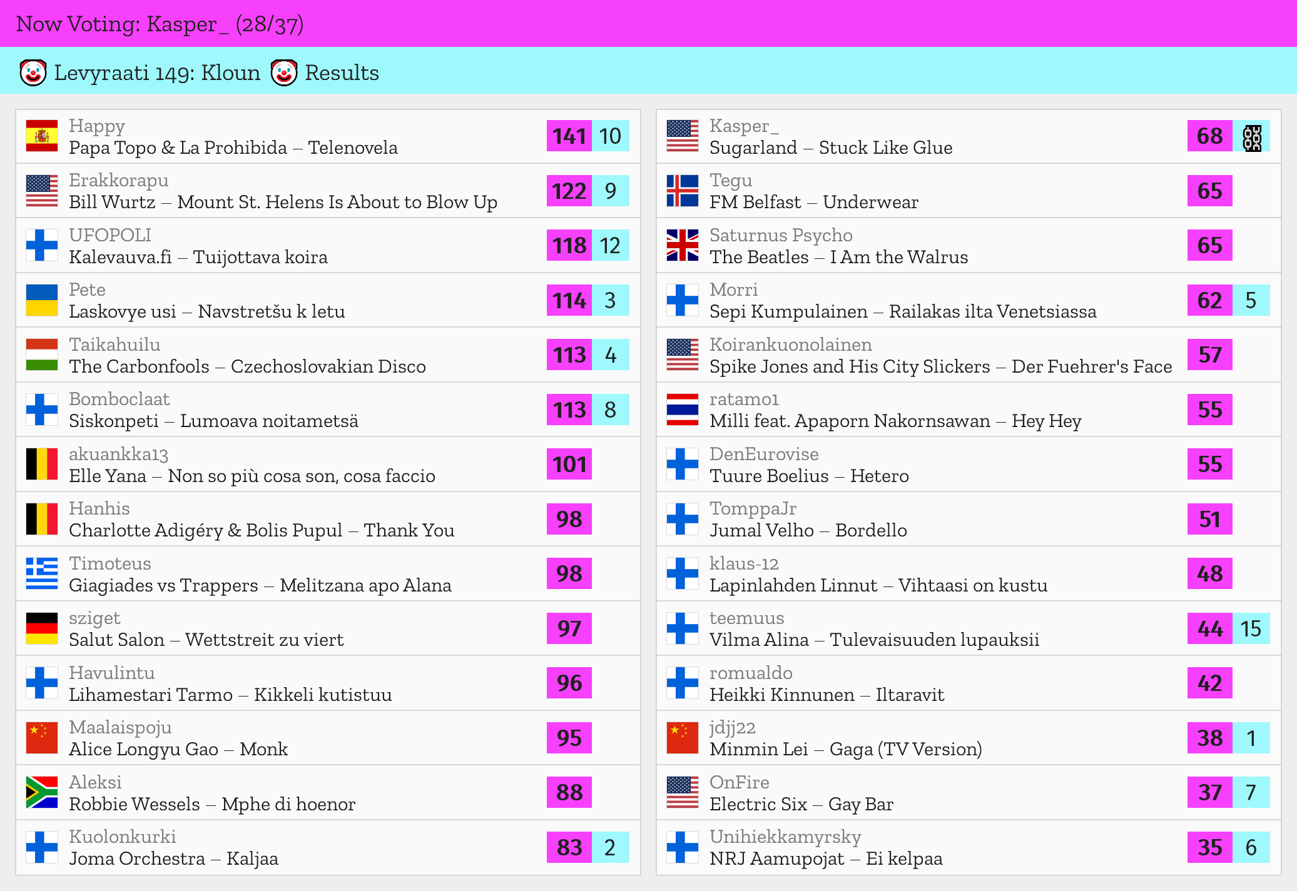
Task: Click the 15 points badge for teemuus
Action: point(1251,628)
